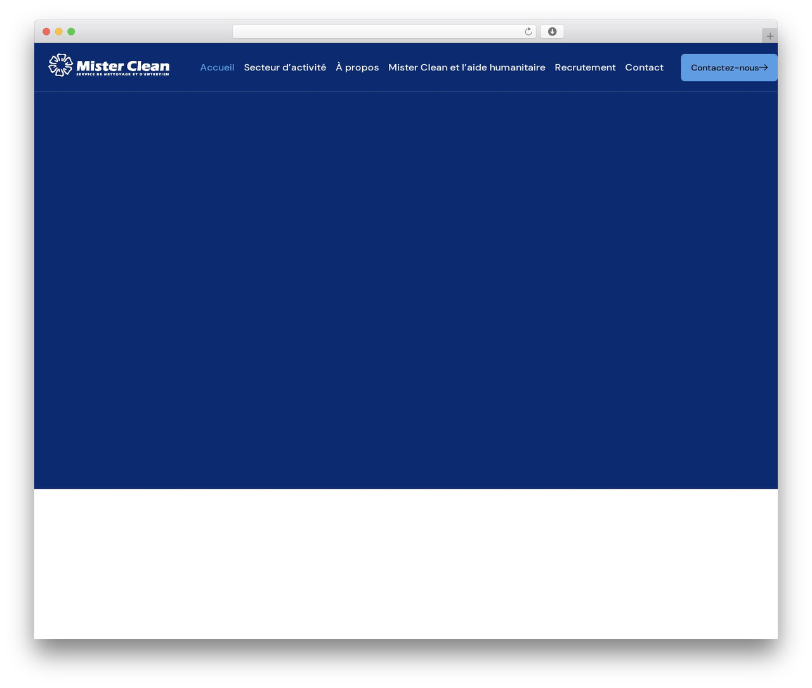This screenshot has height=688, width=812.
Task: Close the browser window with the red button
Action: [46, 32]
